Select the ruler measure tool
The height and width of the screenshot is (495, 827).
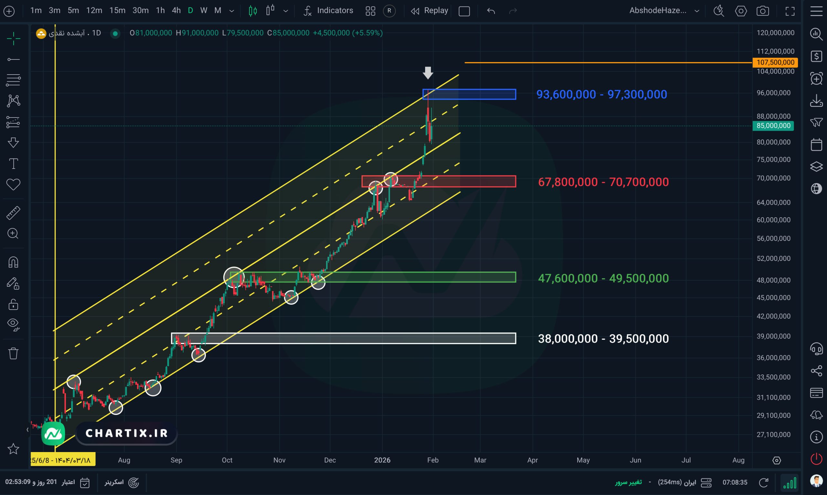13,213
